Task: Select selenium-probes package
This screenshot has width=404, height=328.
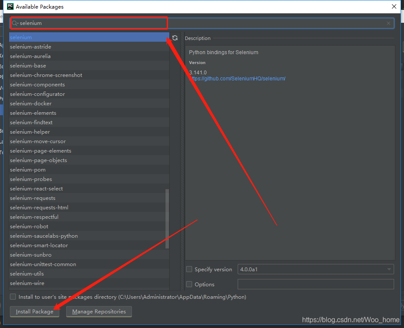Action: coord(89,179)
